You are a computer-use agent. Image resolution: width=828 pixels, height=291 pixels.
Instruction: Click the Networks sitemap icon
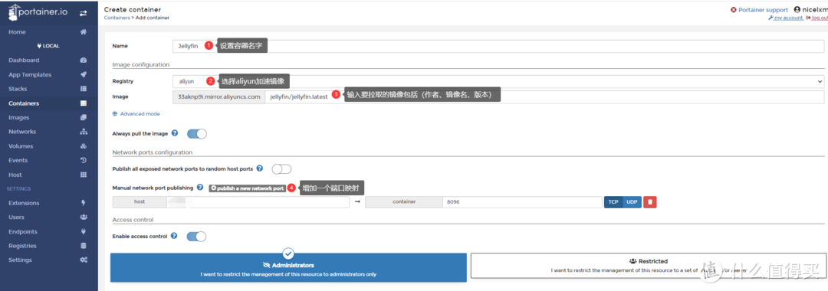point(84,132)
